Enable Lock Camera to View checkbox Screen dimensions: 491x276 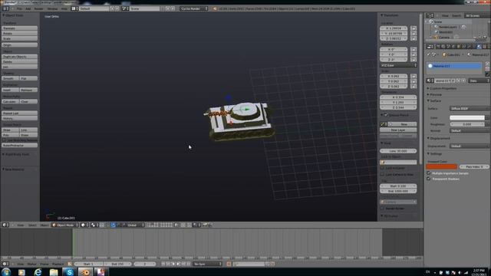(x=382, y=174)
